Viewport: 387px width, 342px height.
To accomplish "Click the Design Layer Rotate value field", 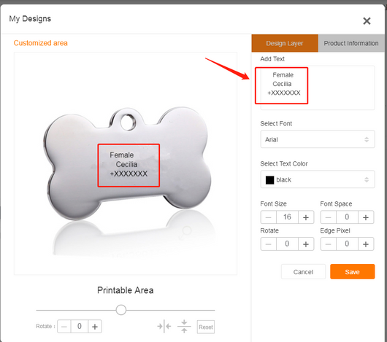I will click(x=287, y=244).
